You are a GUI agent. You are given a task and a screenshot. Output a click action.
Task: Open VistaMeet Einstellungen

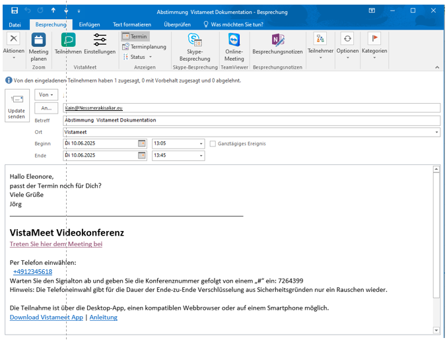coord(100,44)
